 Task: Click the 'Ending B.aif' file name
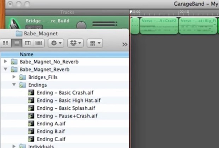[51, 131]
